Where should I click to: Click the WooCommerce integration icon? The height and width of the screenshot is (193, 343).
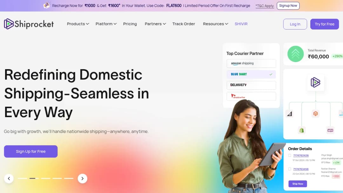tap(330, 130)
